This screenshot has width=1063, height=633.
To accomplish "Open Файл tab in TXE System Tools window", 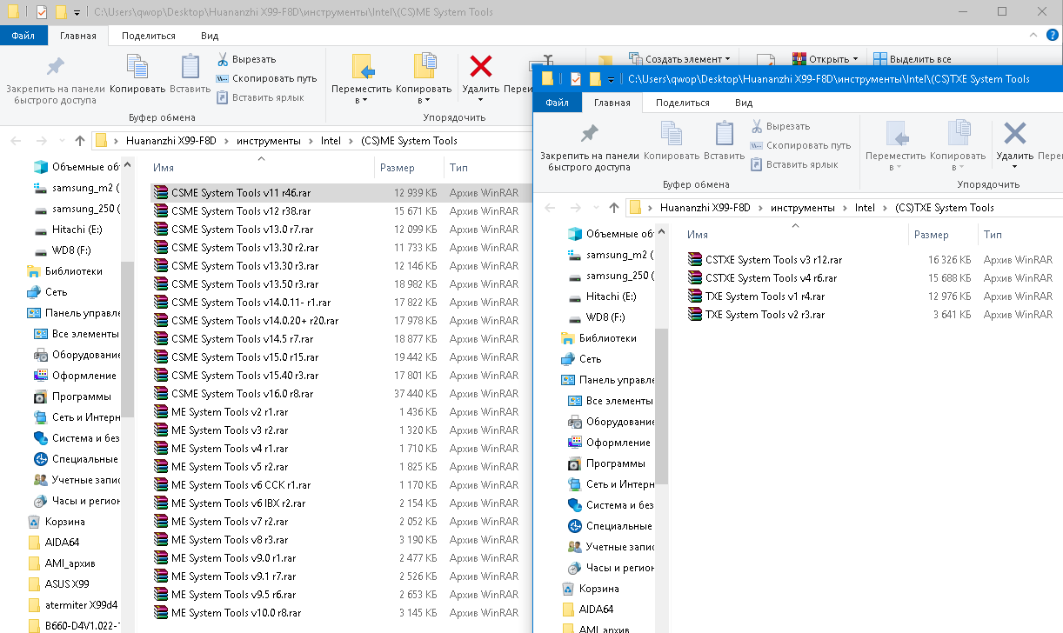I will click(558, 103).
